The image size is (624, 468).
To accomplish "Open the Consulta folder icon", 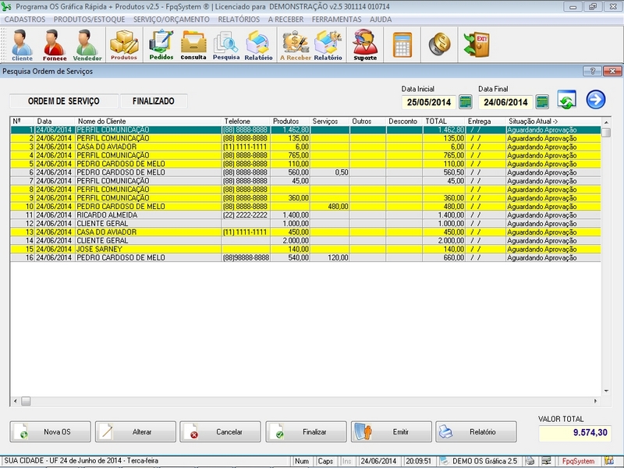I will click(193, 44).
